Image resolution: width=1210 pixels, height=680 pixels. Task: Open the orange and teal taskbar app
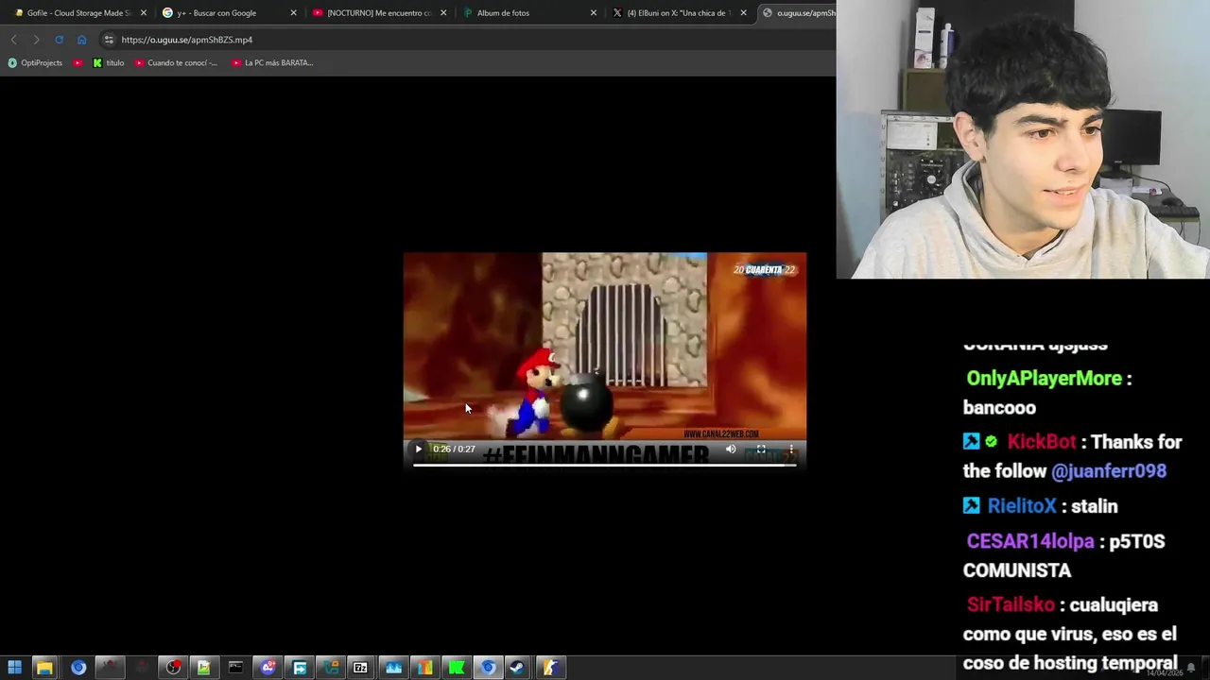(x=424, y=668)
